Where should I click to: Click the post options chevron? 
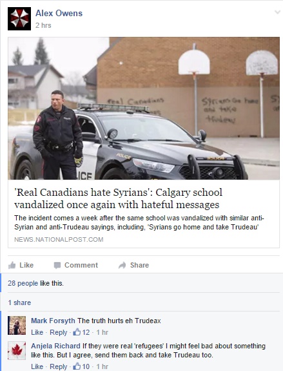(x=278, y=12)
